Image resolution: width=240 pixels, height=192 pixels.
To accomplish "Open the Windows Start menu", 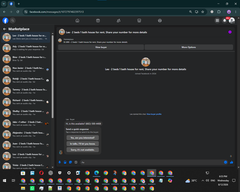I will [x=4, y=180].
